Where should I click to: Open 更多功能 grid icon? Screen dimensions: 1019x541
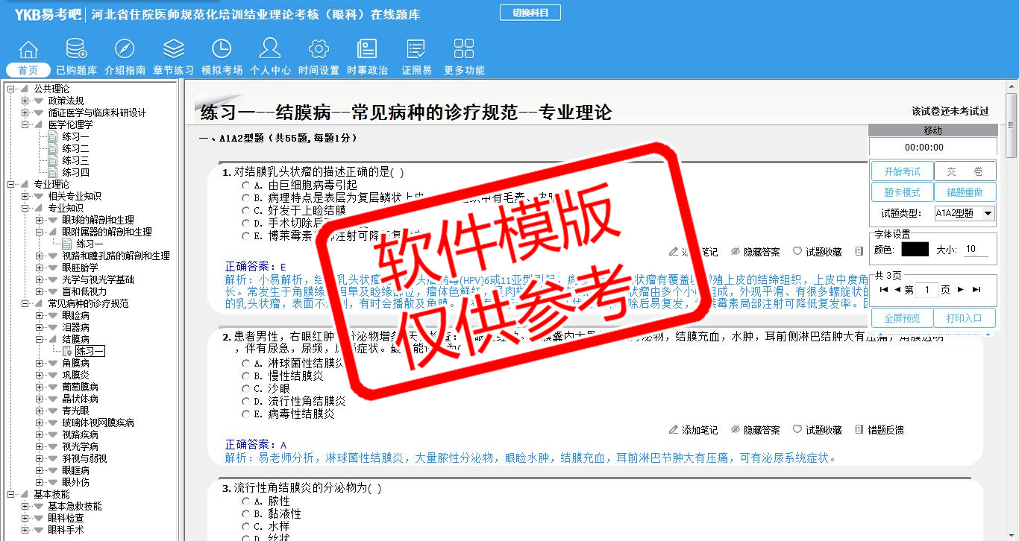[464, 50]
